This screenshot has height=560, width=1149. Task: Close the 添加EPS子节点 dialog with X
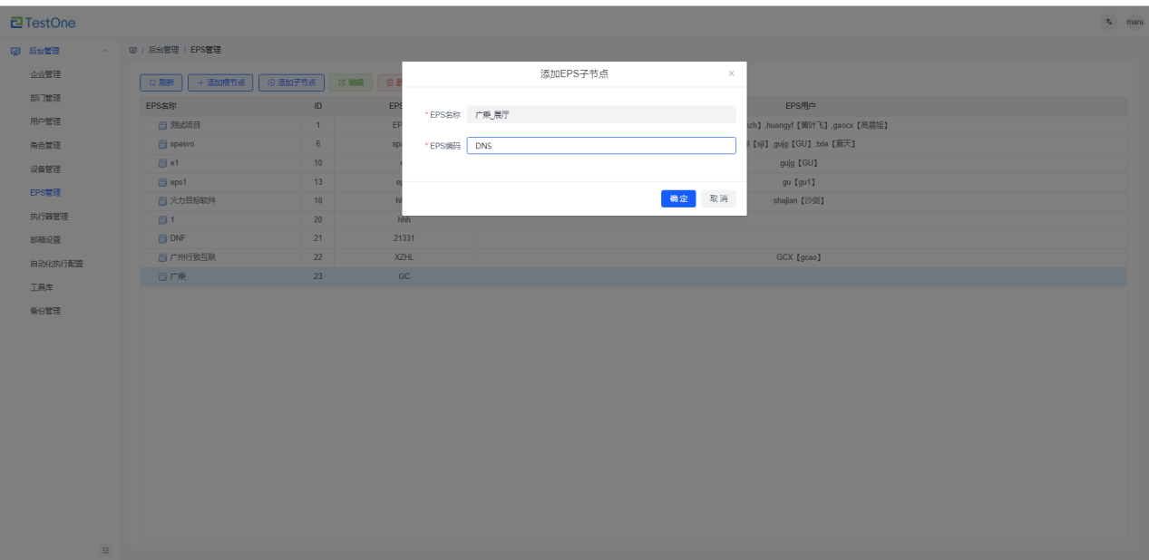pos(731,73)
